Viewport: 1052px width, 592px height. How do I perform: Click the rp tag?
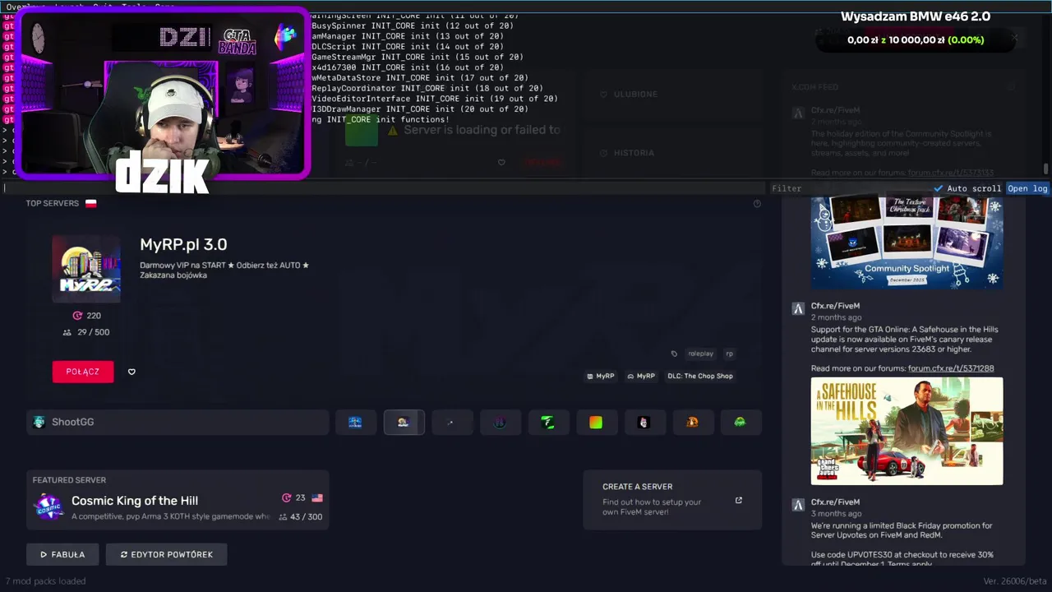(x=729, y=354)
